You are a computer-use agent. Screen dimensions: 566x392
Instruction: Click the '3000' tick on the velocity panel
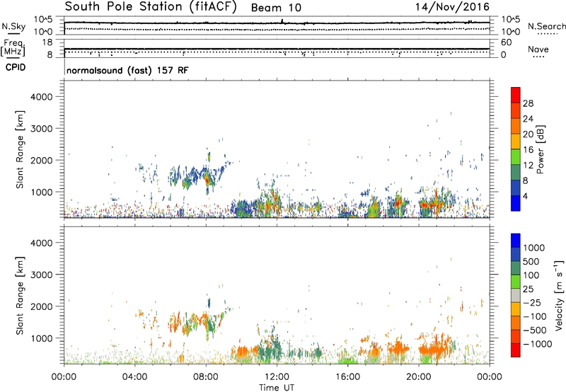click(x=41, y=275)
